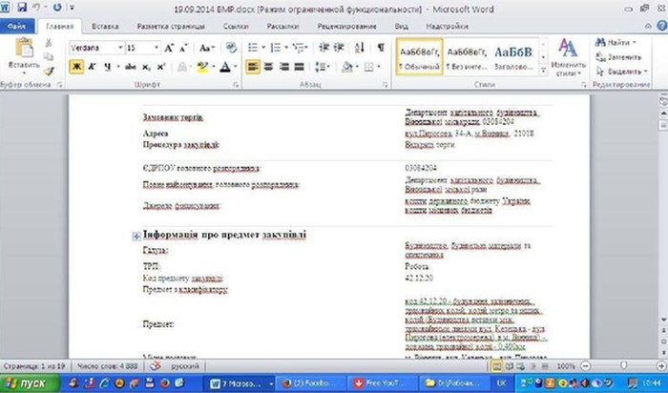Open the line spacing dropdown
Viewport: 668px width, 393px height.
[322, 67]
